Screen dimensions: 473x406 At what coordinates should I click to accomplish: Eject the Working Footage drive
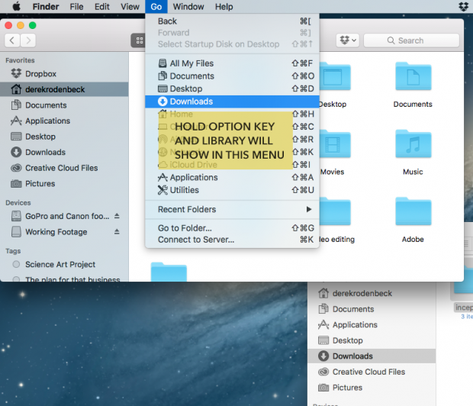(x=117, y=231)
